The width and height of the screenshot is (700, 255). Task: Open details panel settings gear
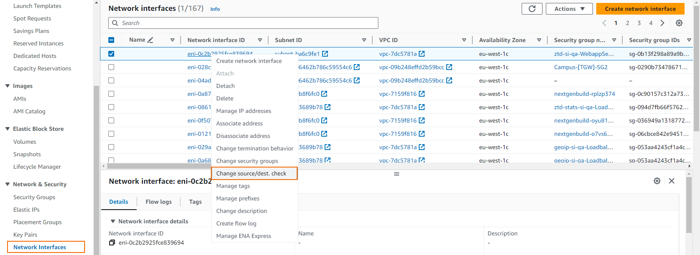click(657, 181)
